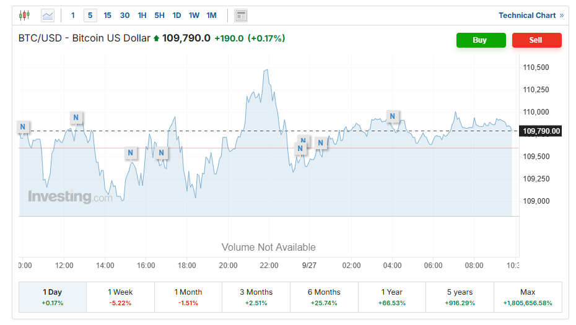Select the 1D interval option
Viewport: 576px width, 325px height.
pos(177,15)
